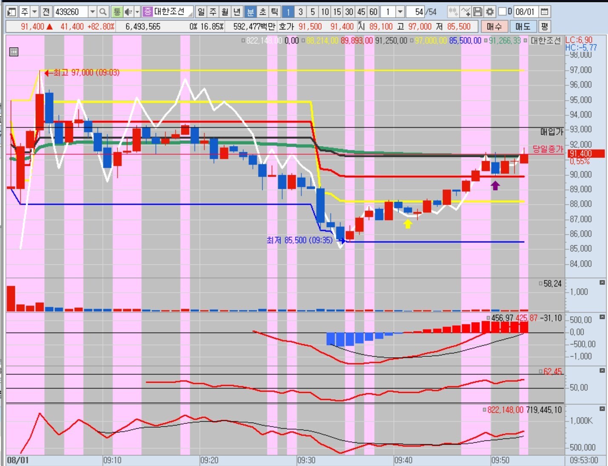Viewport: 608px width, 466px height.
Task: Save chart using the floppy disk icon
Action: pos(478,11)
